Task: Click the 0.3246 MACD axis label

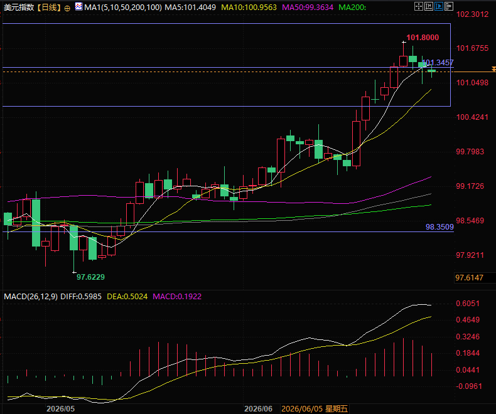Action: tap(468, 337)
